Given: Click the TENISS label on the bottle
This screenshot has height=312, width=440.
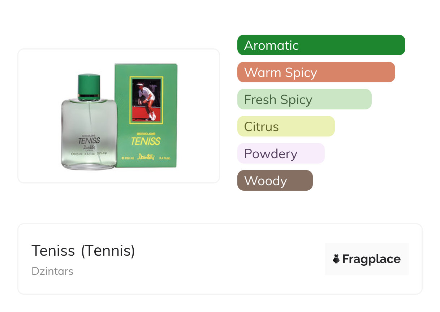Looking at the screenshot, I should click(x=89, y=140).
